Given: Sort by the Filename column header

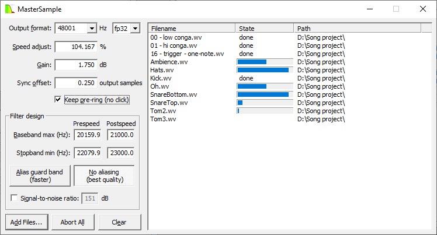Looking at the screenshot, I should (192, 29).
